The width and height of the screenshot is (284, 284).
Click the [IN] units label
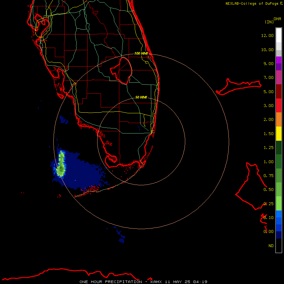click(x=269, y=22)
